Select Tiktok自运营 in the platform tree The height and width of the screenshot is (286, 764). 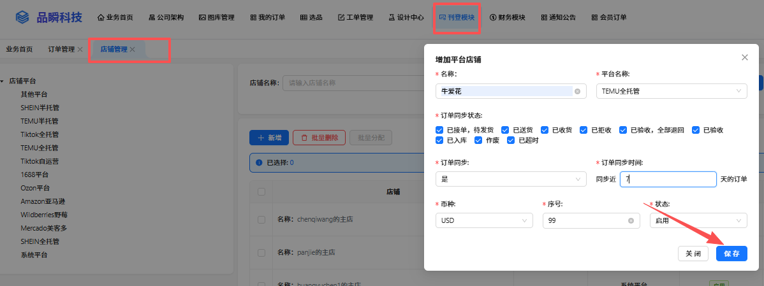point(40,161)
